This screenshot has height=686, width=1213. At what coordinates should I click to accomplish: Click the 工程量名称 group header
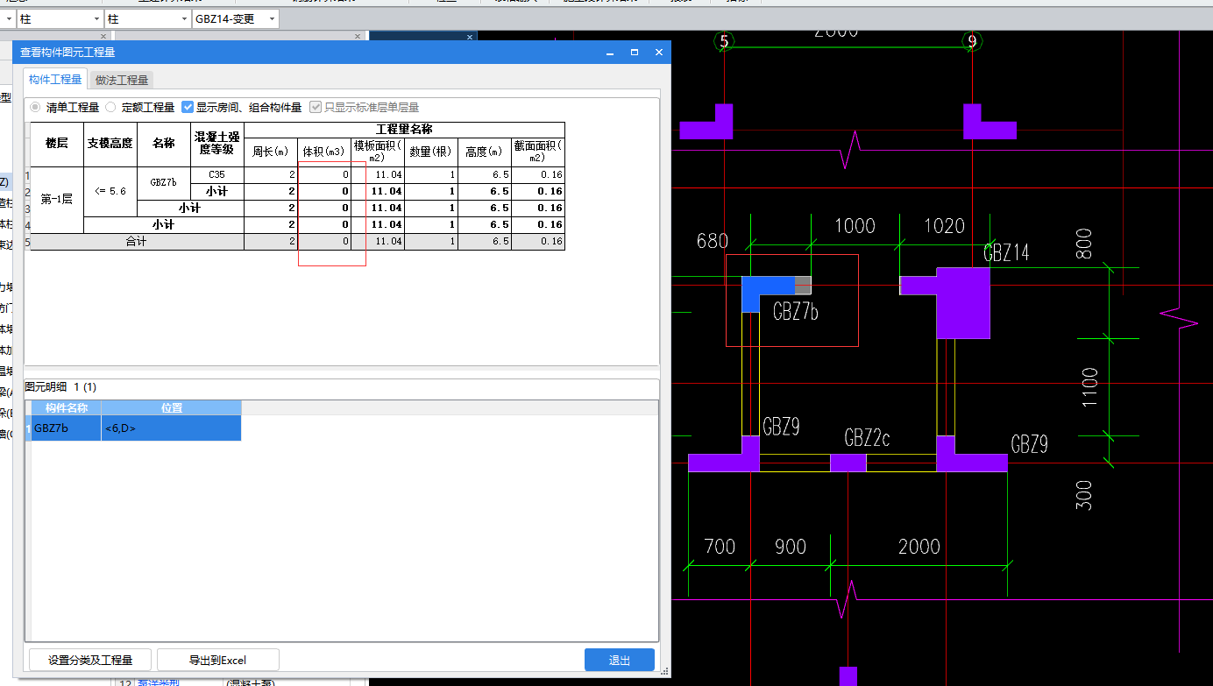point(404,130)
